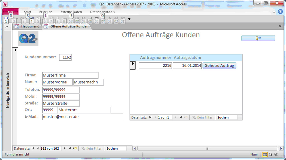Click the Mobil input field
Viewport: 286px width, 160px height.
[x=61, y=96]
